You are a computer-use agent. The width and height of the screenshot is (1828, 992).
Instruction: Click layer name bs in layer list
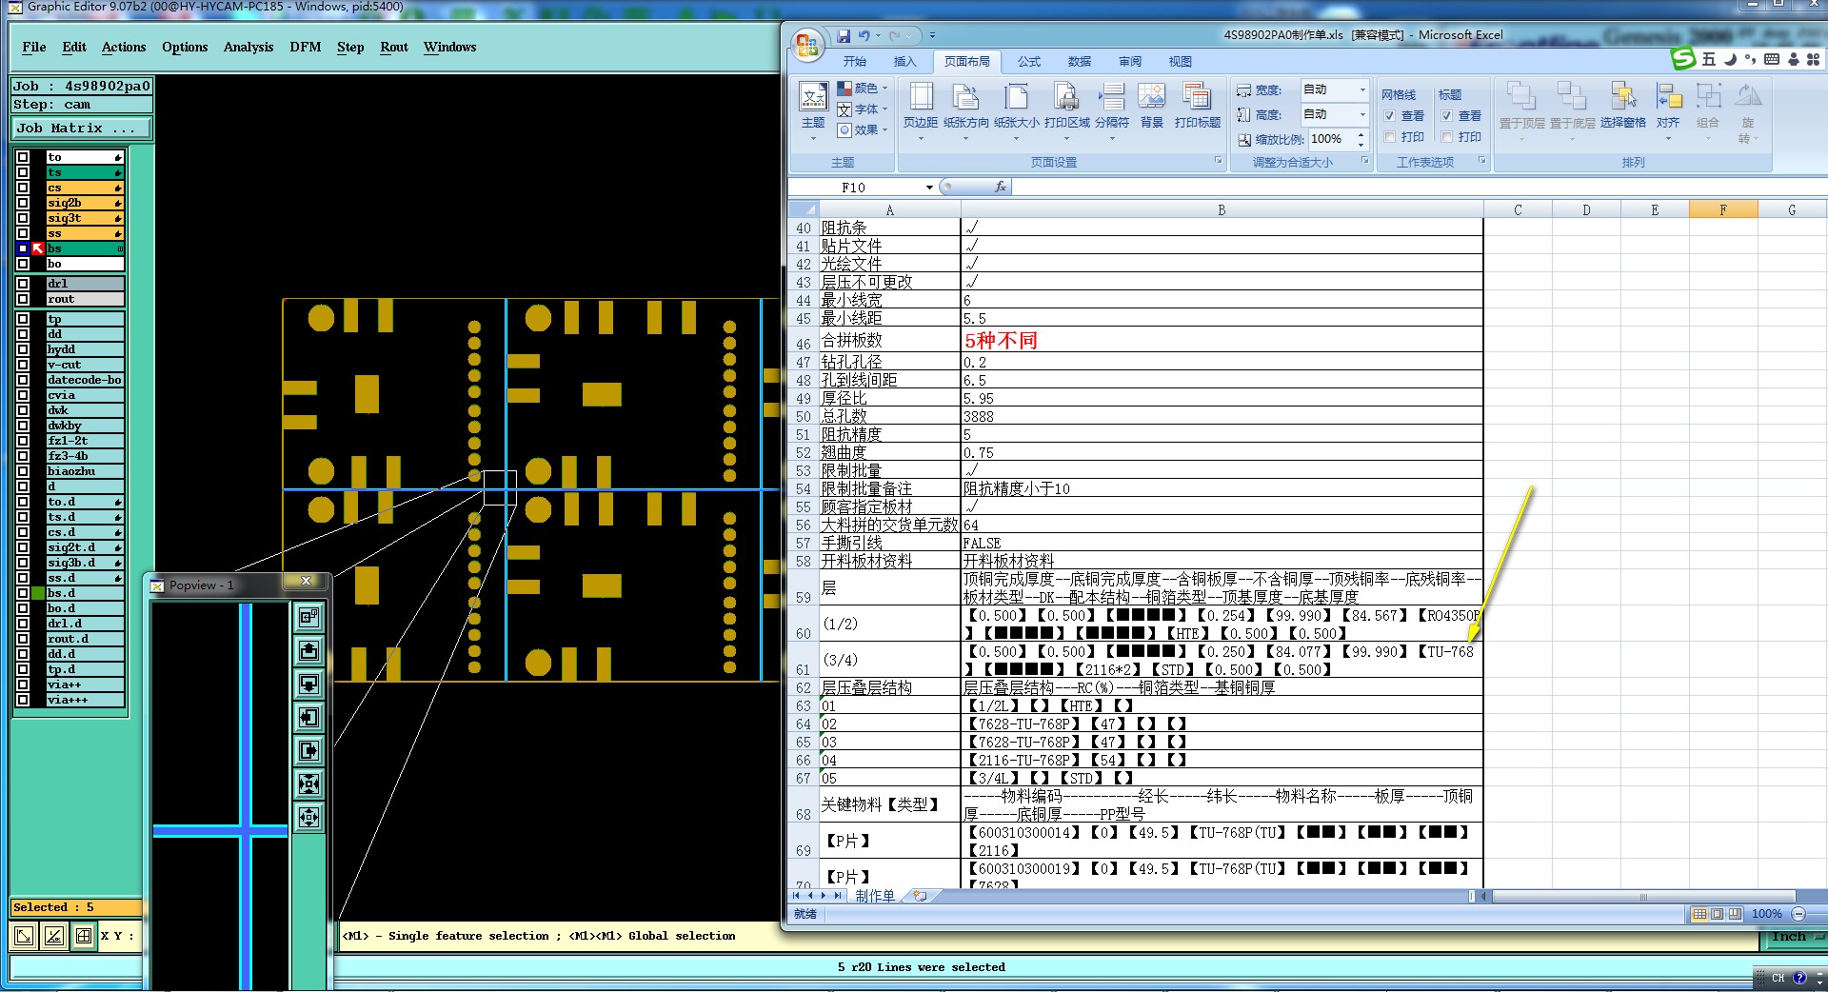tap(85, 248)
